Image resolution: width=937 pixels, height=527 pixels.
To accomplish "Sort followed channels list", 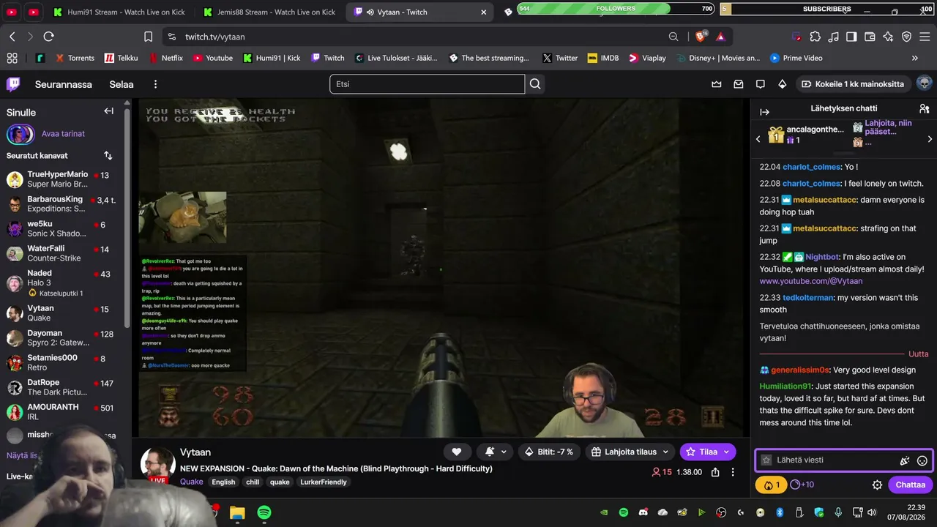I will (x=108, y=155).
